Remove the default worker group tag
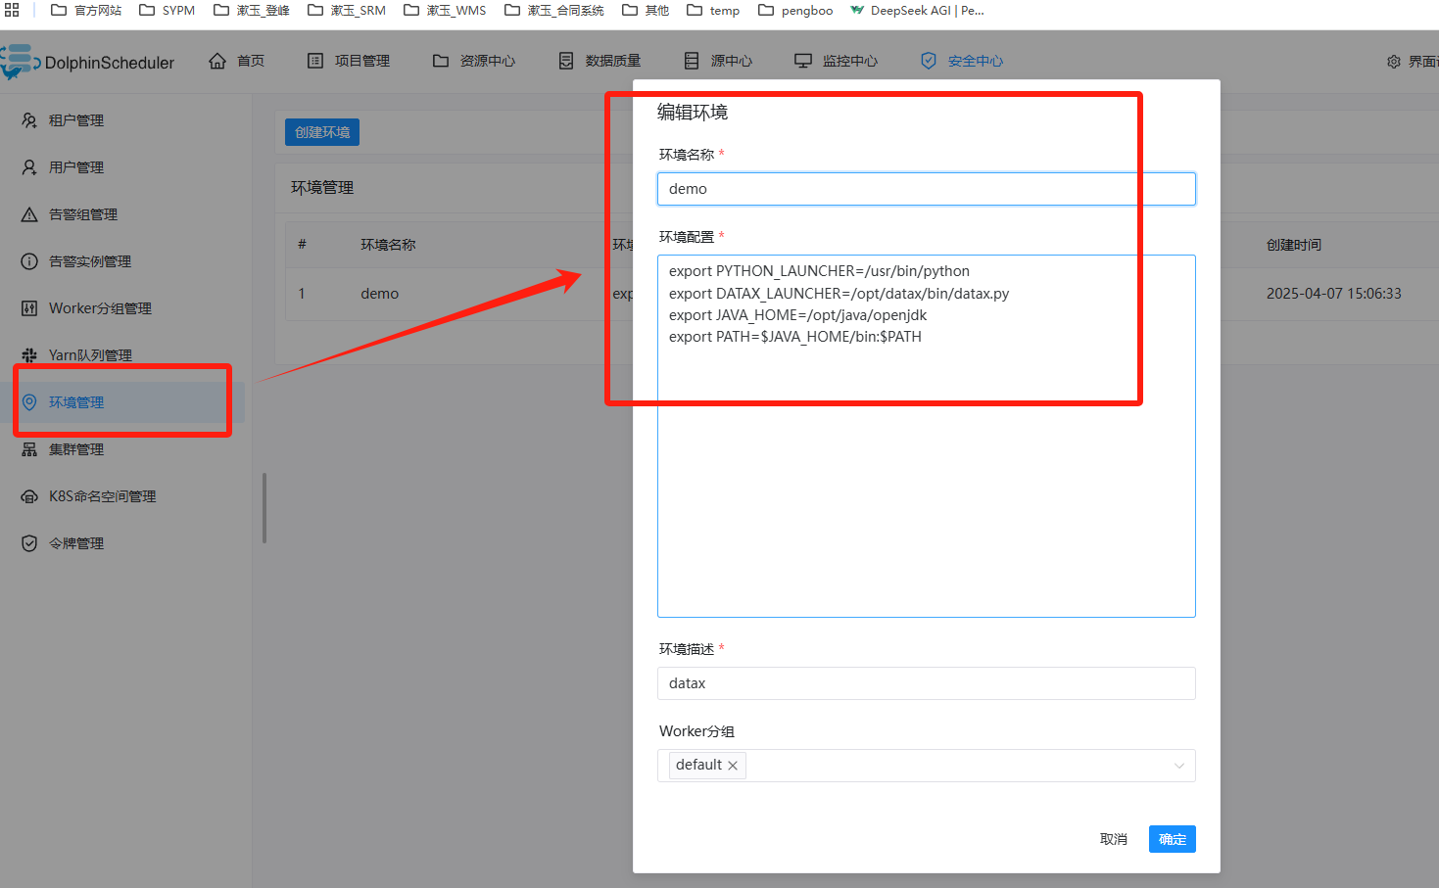Viewport: 1439px width, 888px height. pyautogui.click(x=733, y=766)
